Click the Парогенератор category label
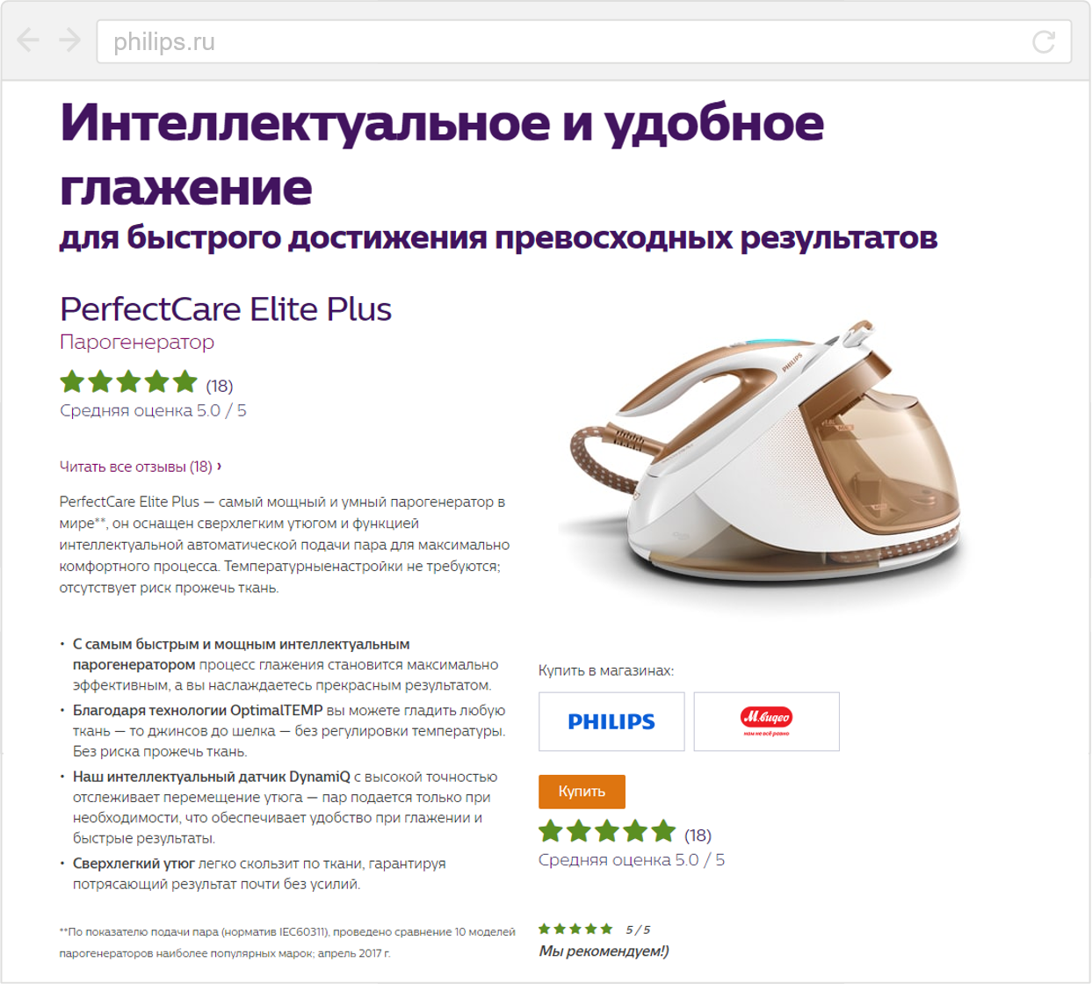1092x984 pixels. coord(137,342)
